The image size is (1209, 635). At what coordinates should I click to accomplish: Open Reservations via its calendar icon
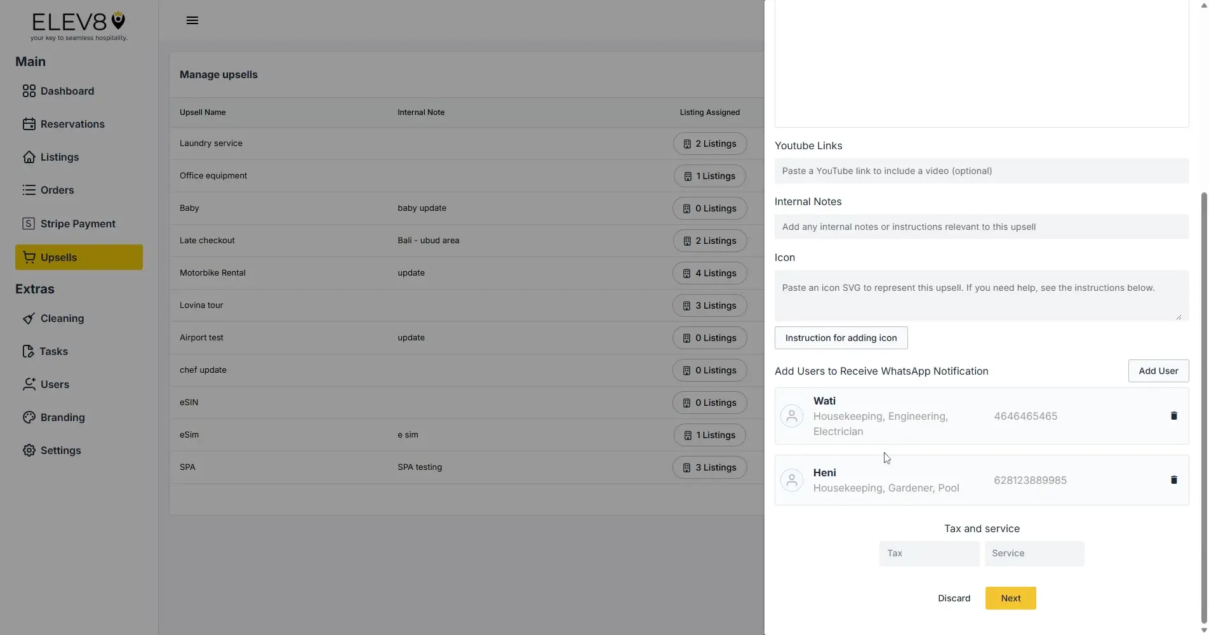pyautogui.click(x=29, y=124)
